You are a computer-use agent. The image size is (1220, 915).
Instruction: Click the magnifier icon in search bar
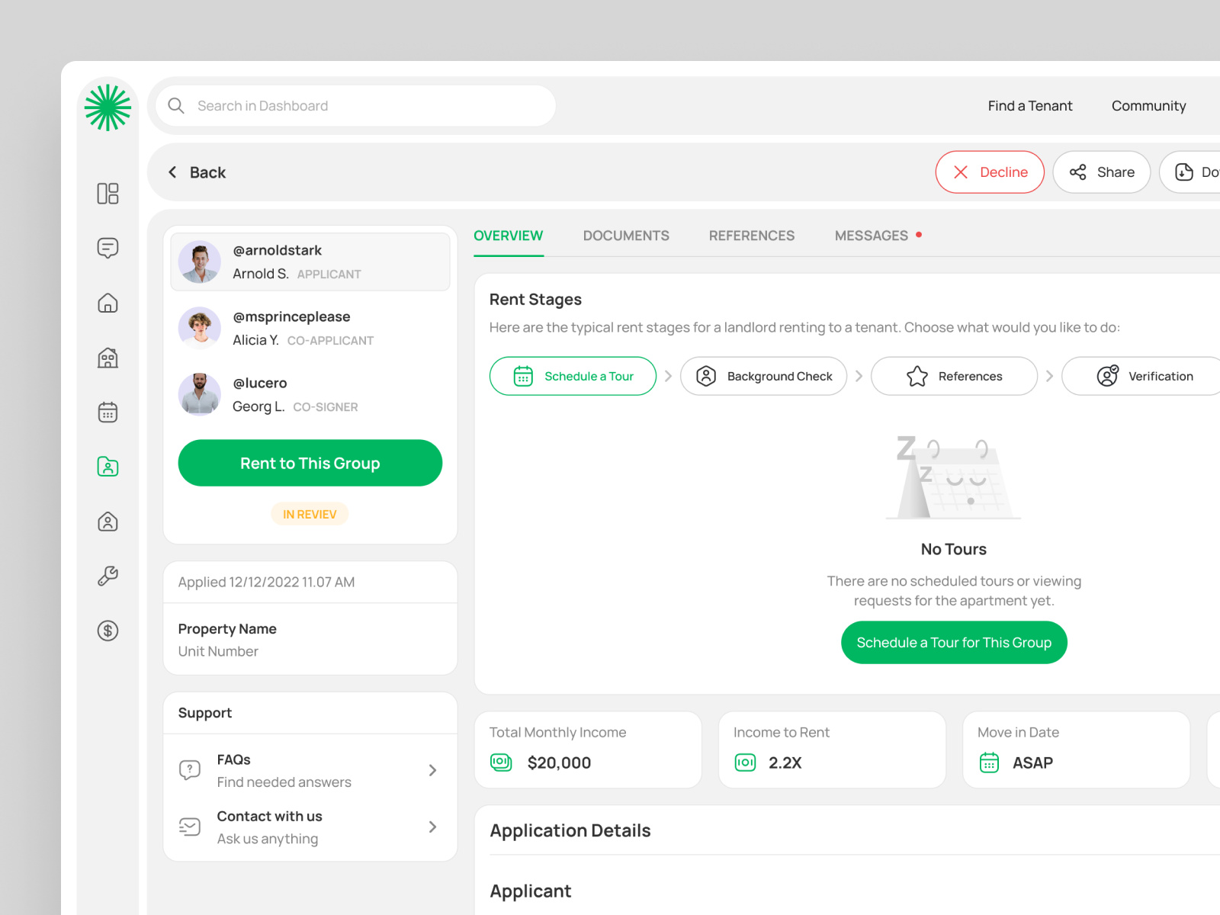click(x=176, y=105)
